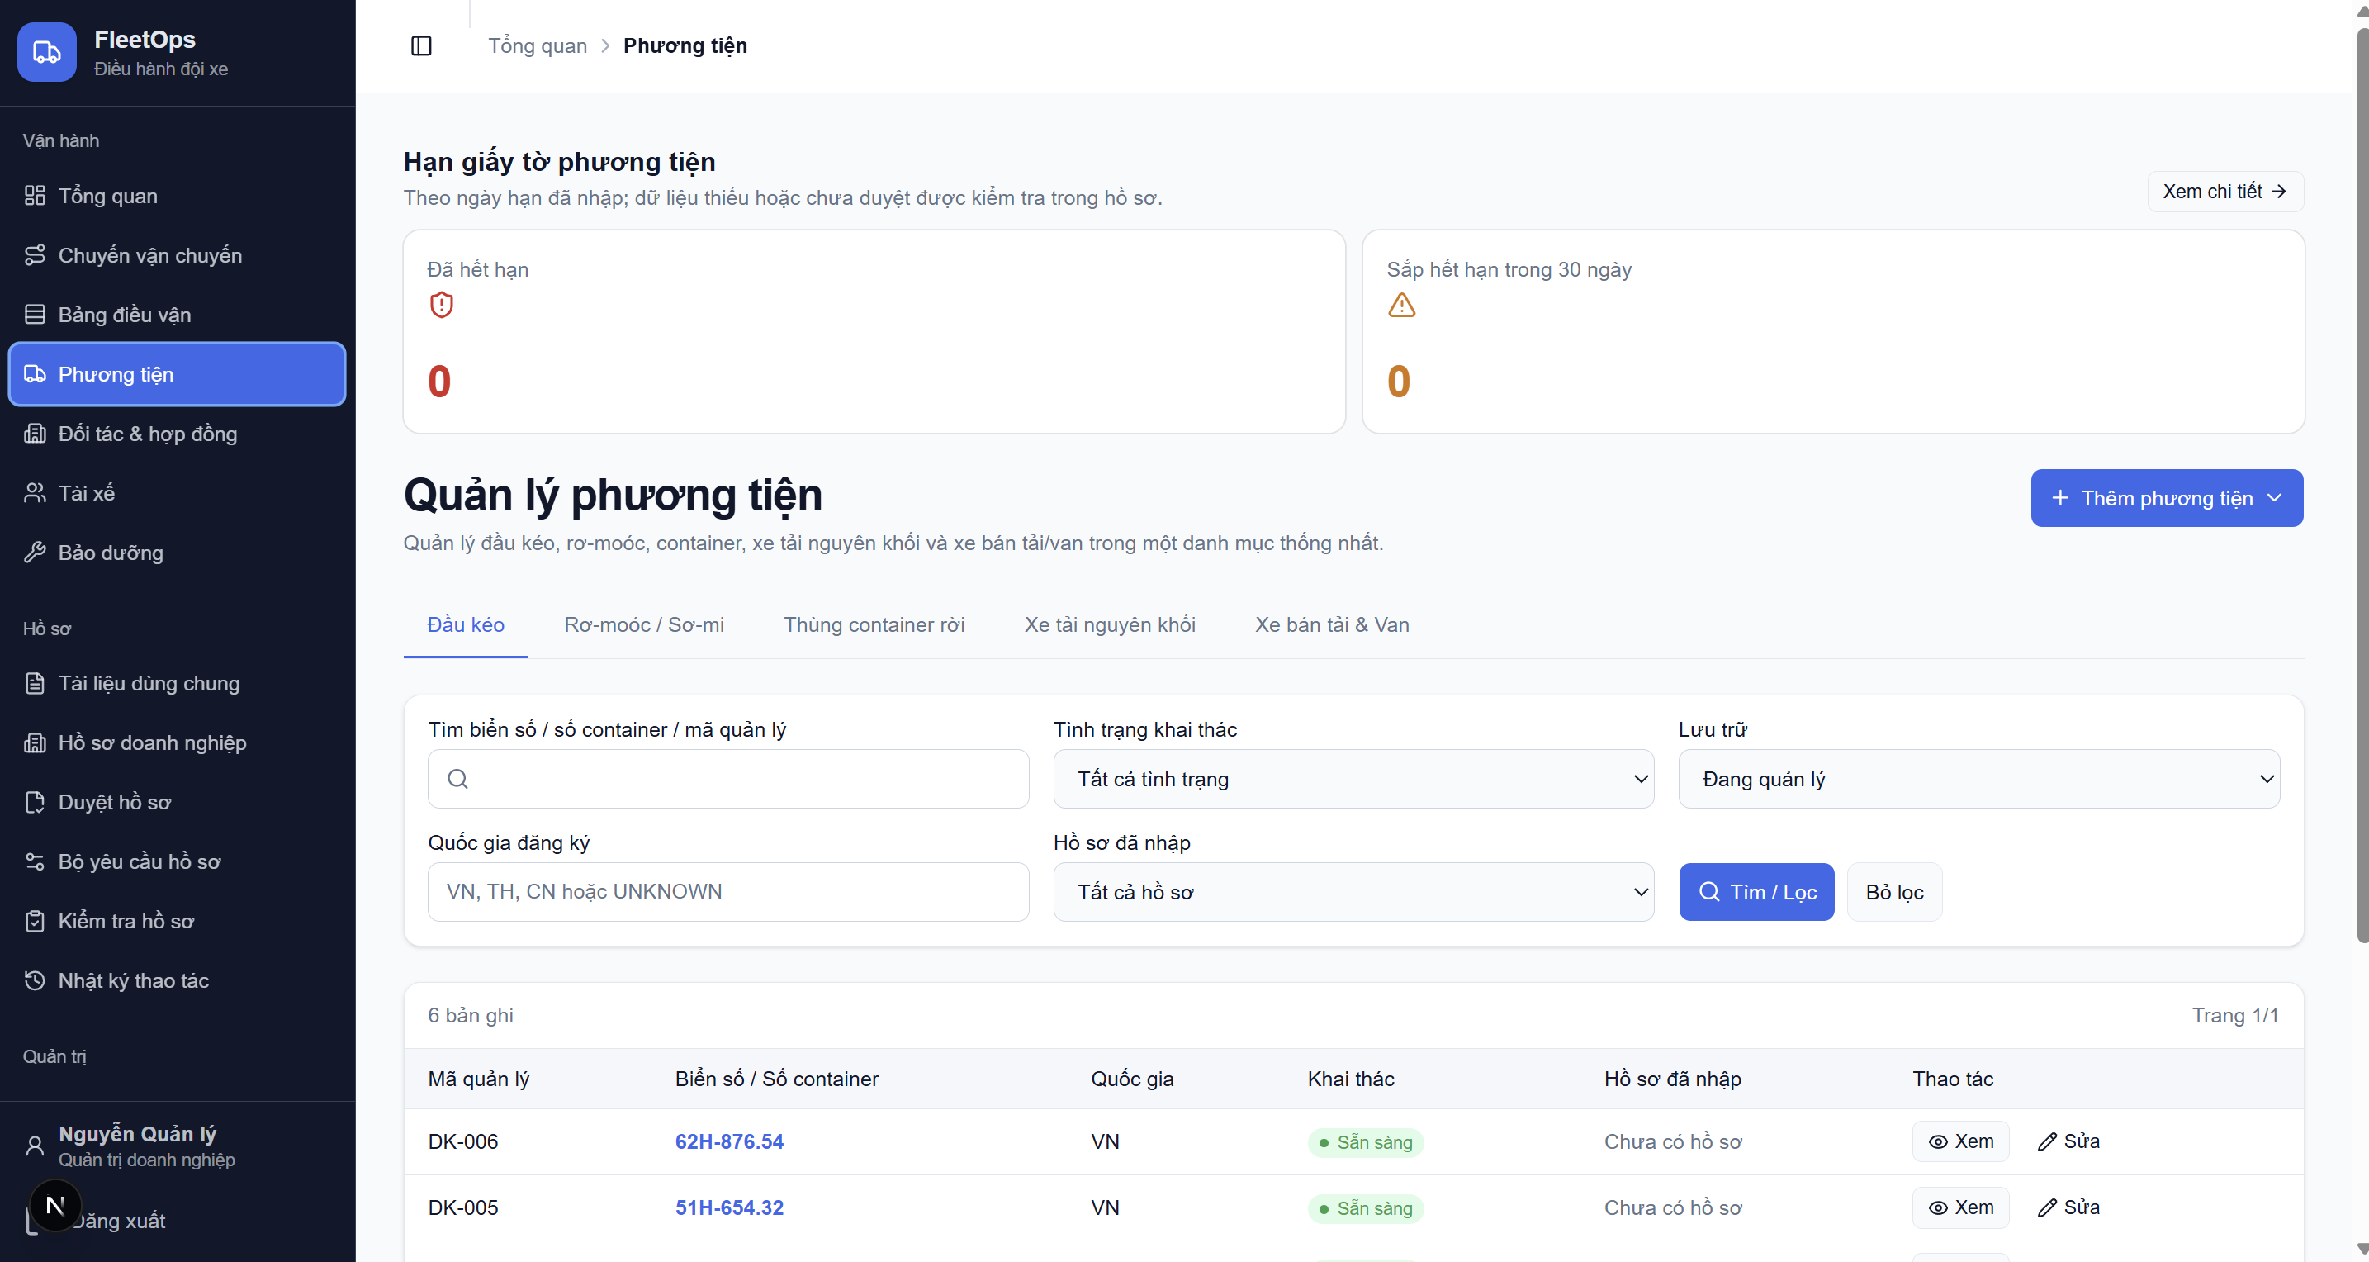The image size is (2369, 1262).
Task: Open Tài xế in the sidebar
Action: [177, 493]
